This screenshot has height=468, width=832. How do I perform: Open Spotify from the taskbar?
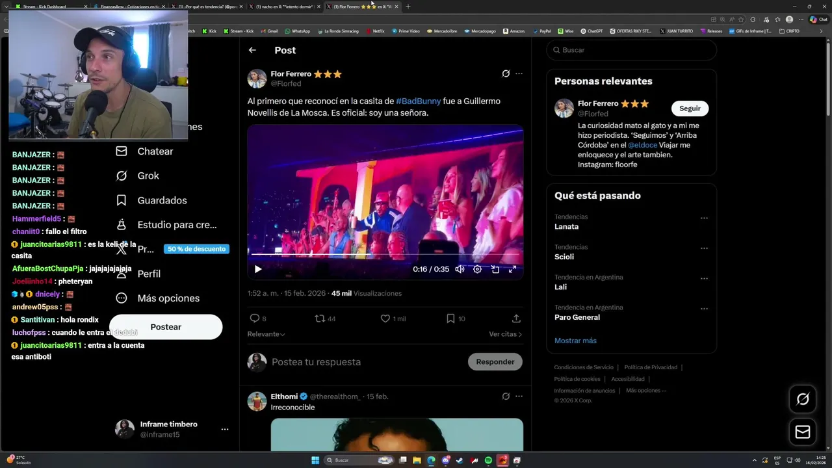488,460
